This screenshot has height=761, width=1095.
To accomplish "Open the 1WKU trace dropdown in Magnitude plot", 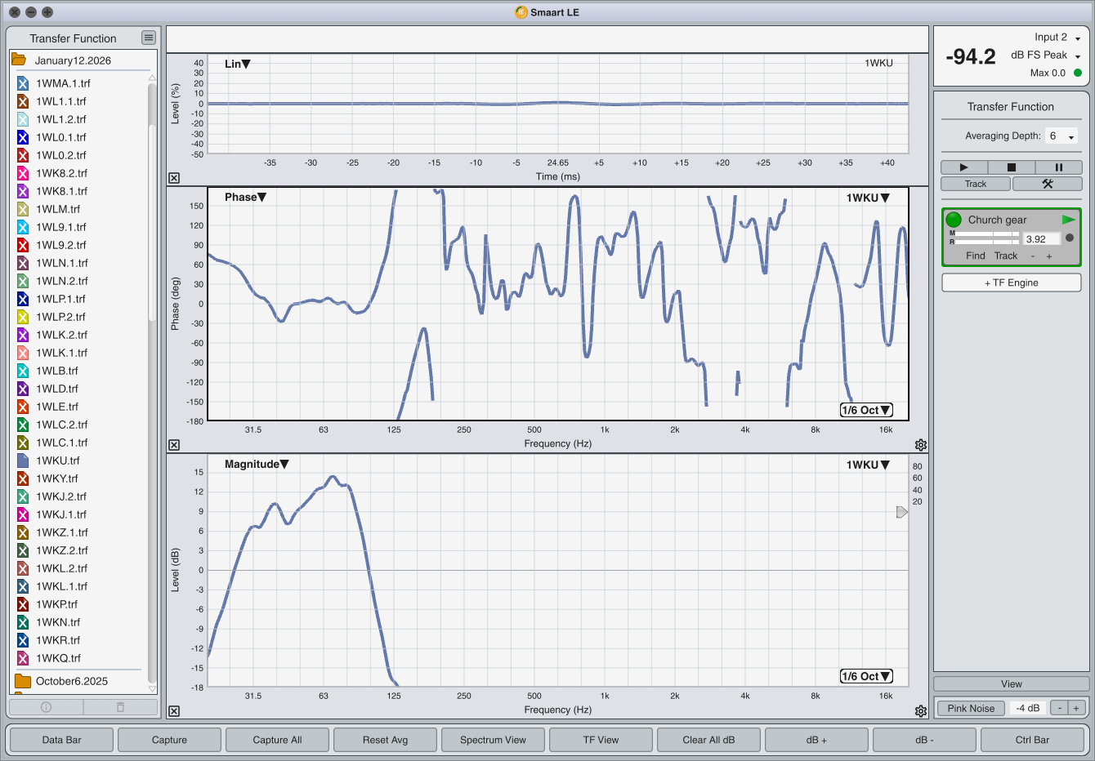I will (x=868, y=465).
